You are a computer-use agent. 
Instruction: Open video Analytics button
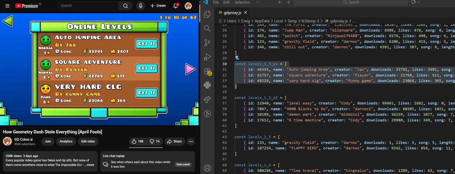pyautogui.click(x=66, y=141)
